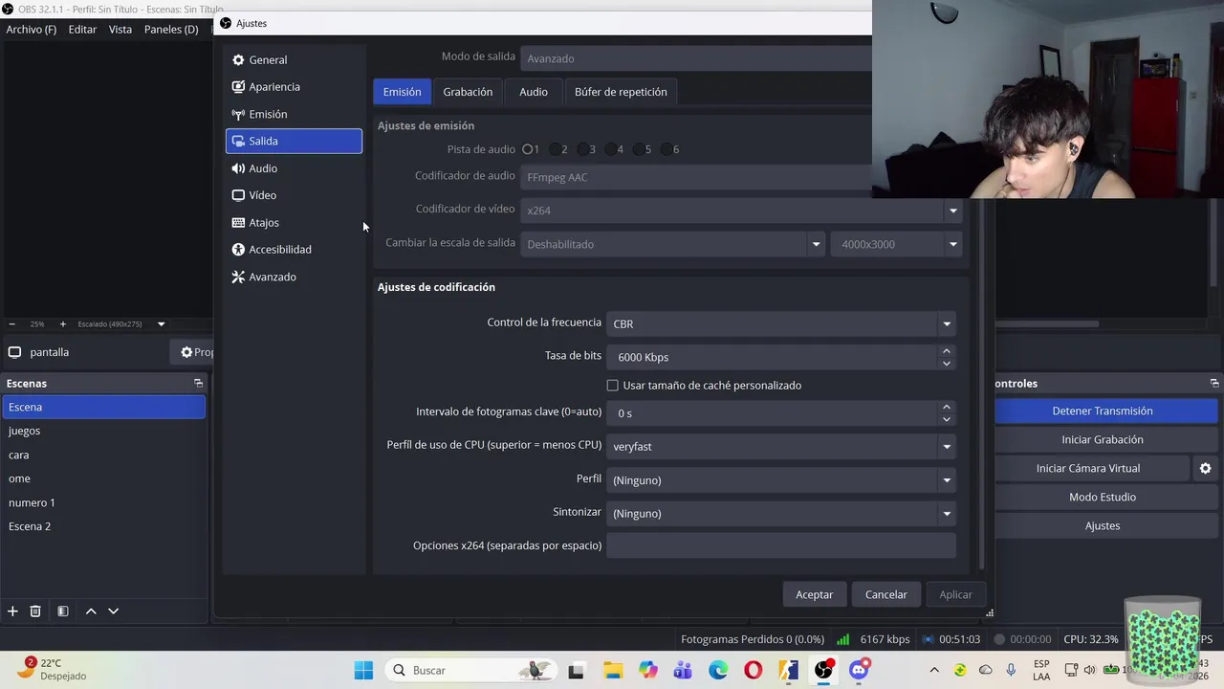Viewport: 1224px width, 689px height.
Task: Increase Tasa de bits with up arrow
Action: click(947, 351)
